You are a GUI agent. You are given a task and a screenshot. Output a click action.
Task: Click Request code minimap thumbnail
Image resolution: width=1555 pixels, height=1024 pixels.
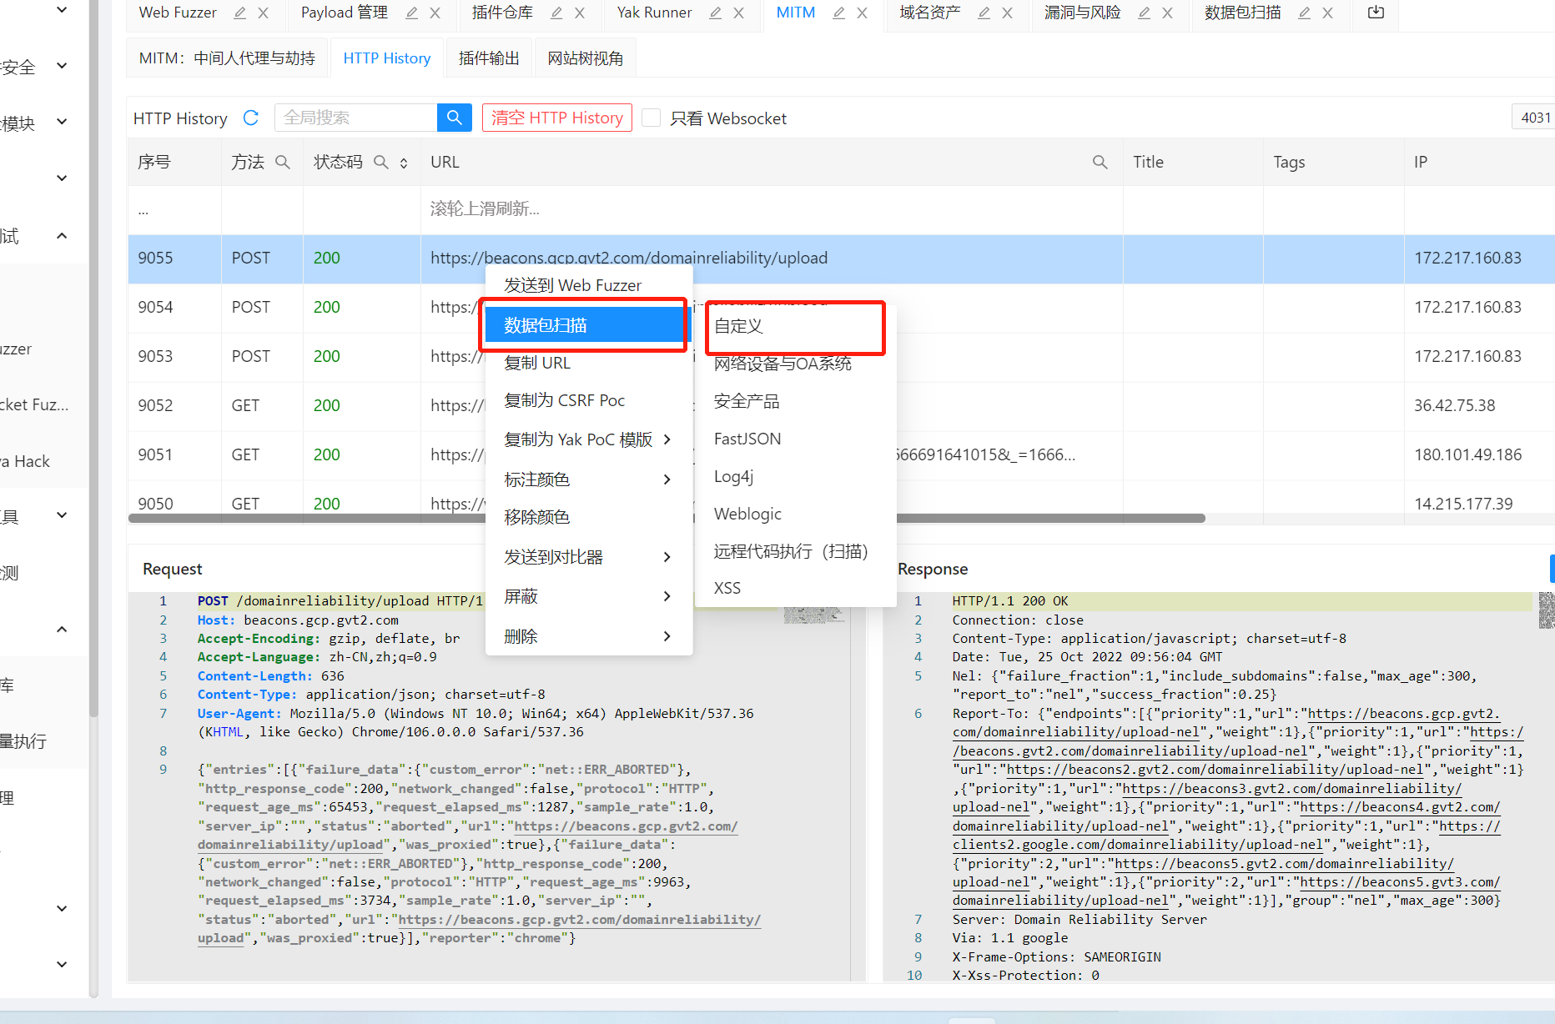coord(814,615)
